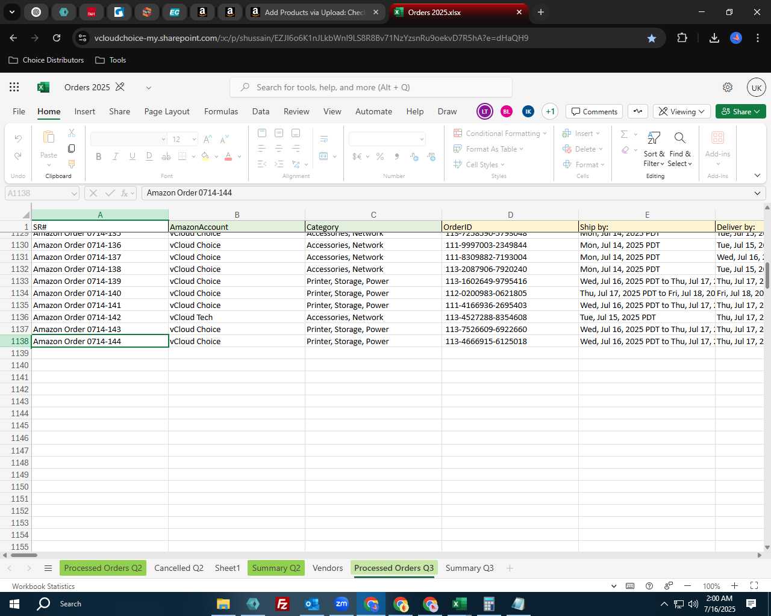Toggle Align Right for cell text

(x=296, y=148)
